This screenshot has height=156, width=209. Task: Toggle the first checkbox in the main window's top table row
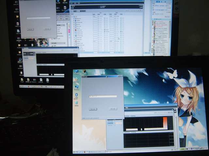99,17
